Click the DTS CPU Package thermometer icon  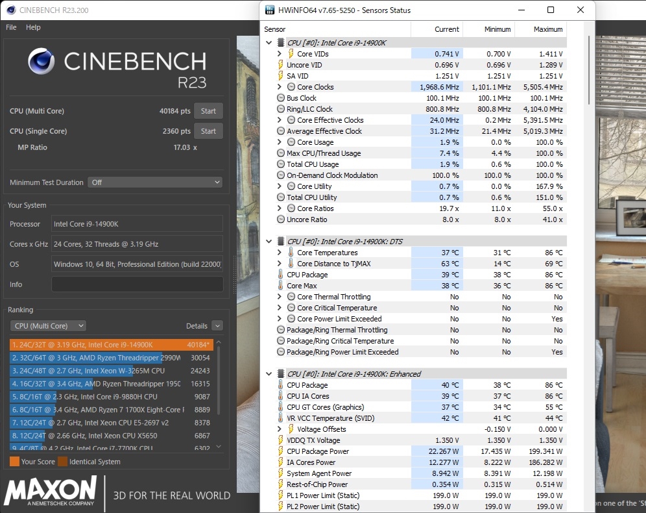click(281, 274)
